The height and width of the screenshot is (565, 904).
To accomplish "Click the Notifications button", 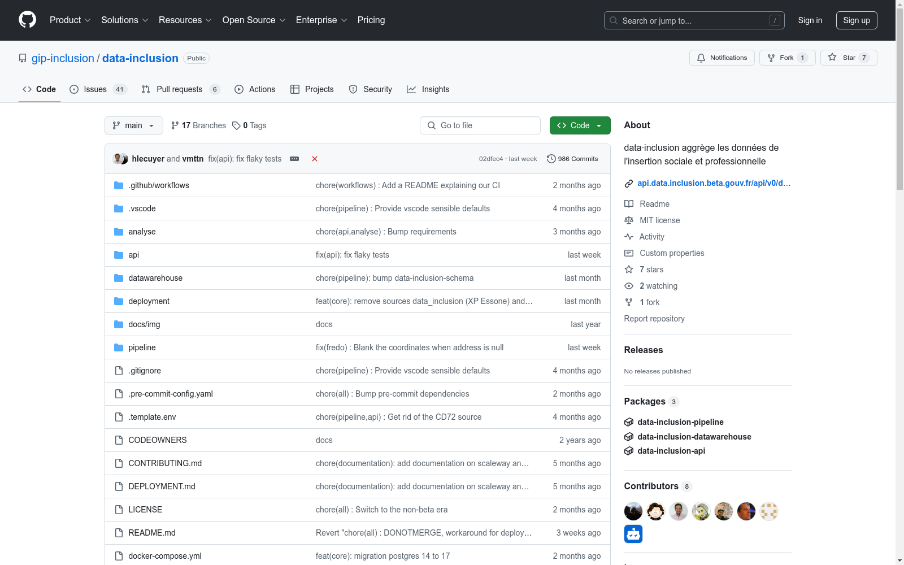I will pyautogui.click(x=722, y=58).
